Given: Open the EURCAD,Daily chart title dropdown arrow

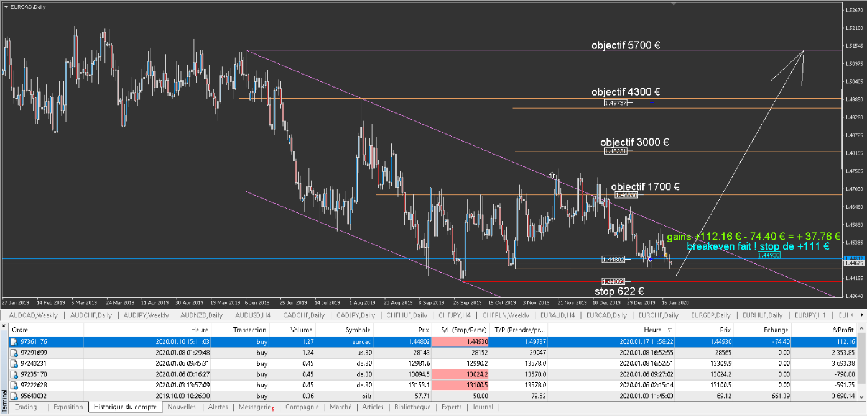Looking at the screenshot, I should coord(6,6).
